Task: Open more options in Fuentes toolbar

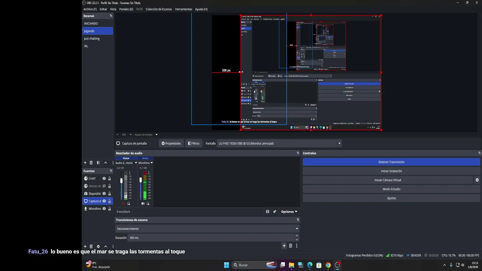Action: 113,246
